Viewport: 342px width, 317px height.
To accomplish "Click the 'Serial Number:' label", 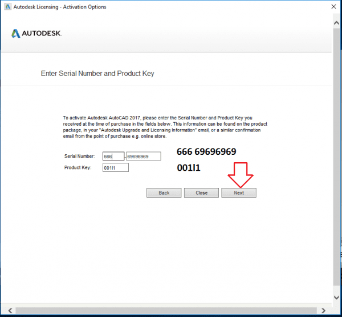I will (80, 157).
